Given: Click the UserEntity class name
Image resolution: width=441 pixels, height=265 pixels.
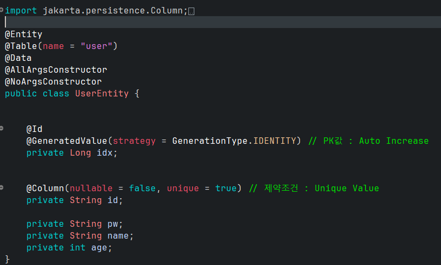Looking at the screenshot, I should (x=102, y=94).
